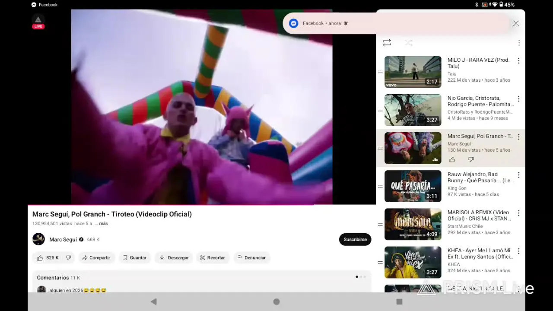Open Rauw Alejandro Qué Pasaría title

[480, 178]
